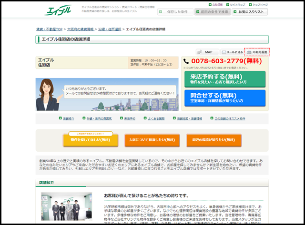Click the 保存した条件 button
This screenshot has width=305, height=225.
click(175, 12)
